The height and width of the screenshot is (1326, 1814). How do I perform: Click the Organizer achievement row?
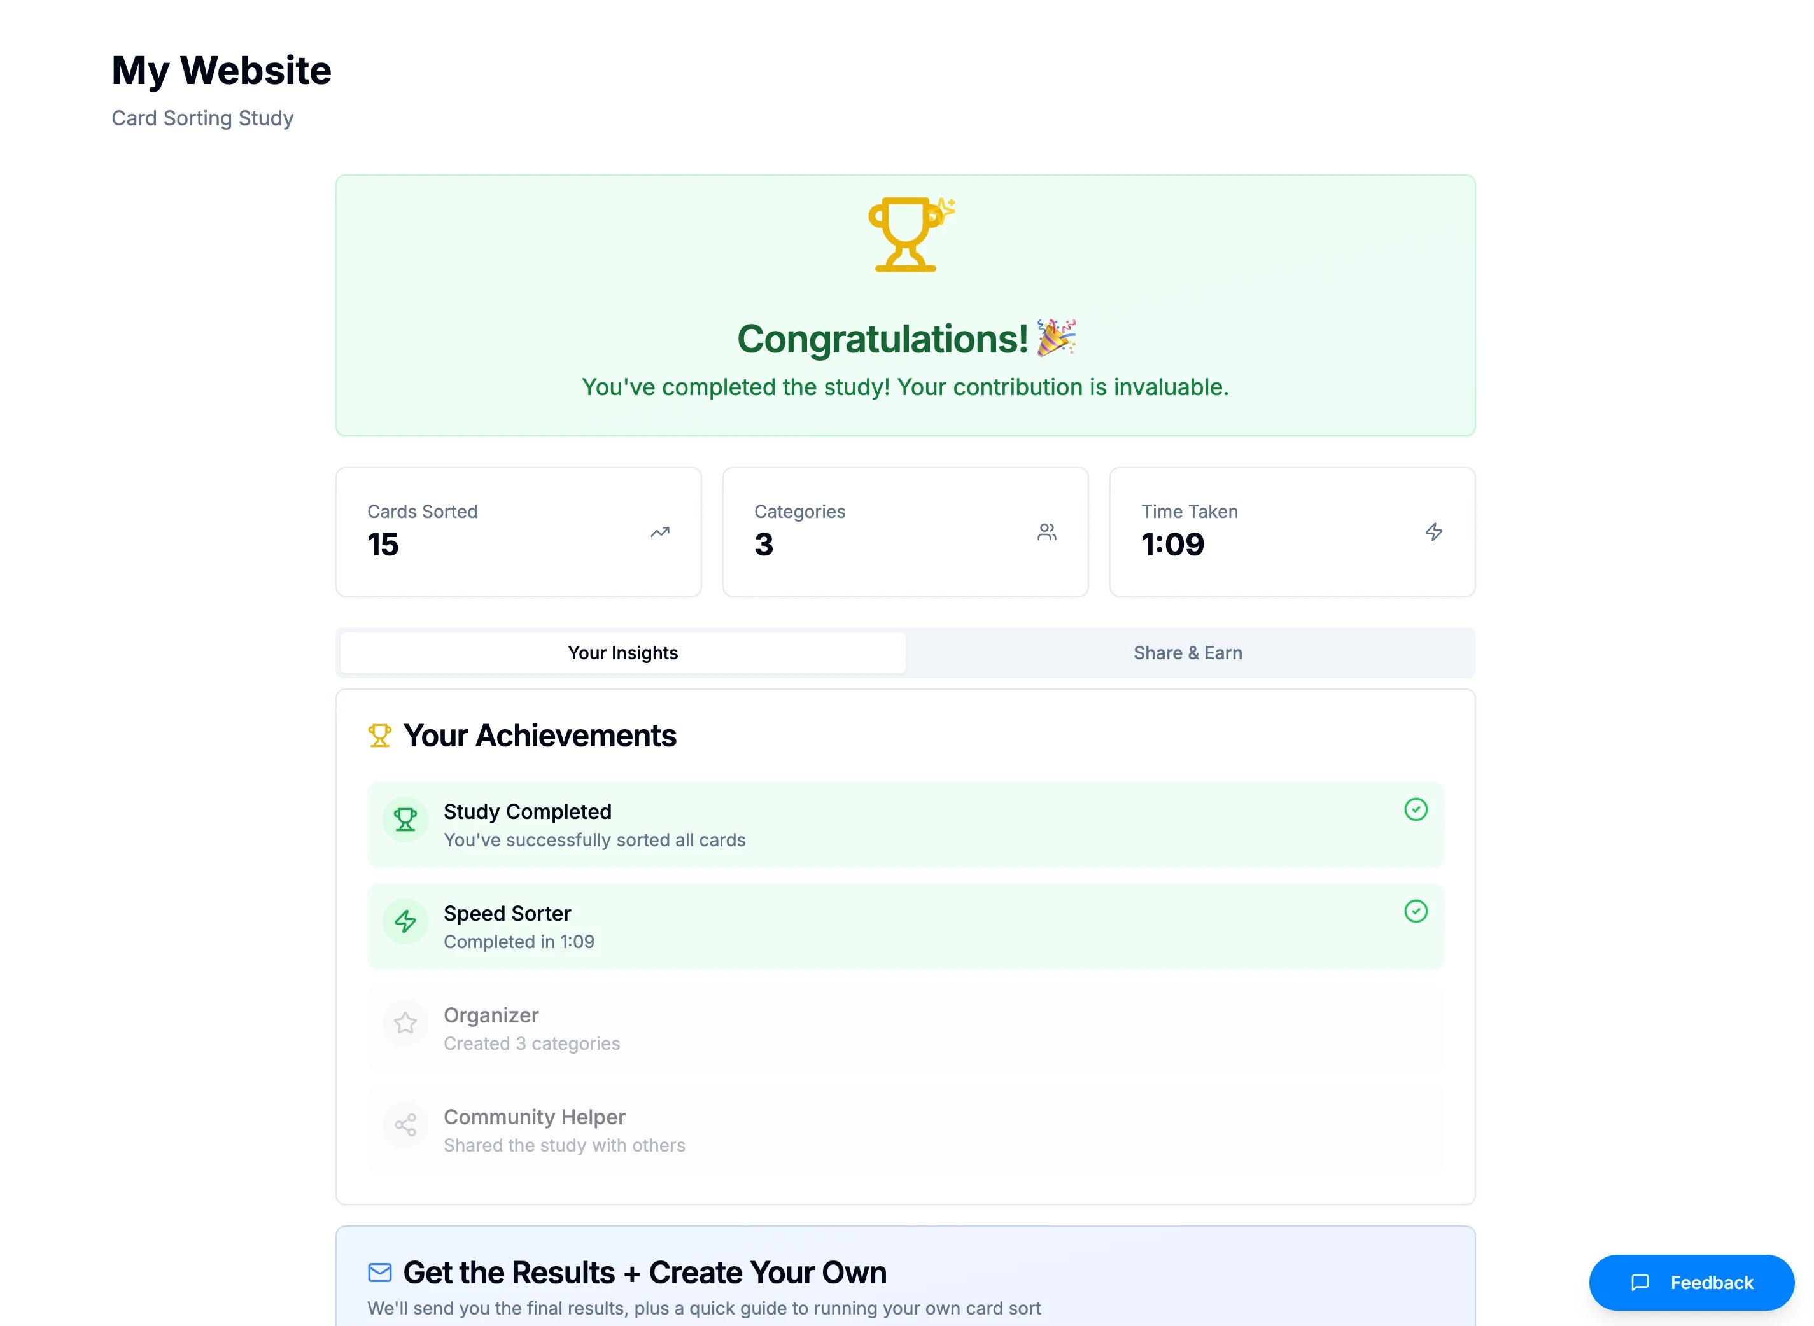[x=905, y=1029]
